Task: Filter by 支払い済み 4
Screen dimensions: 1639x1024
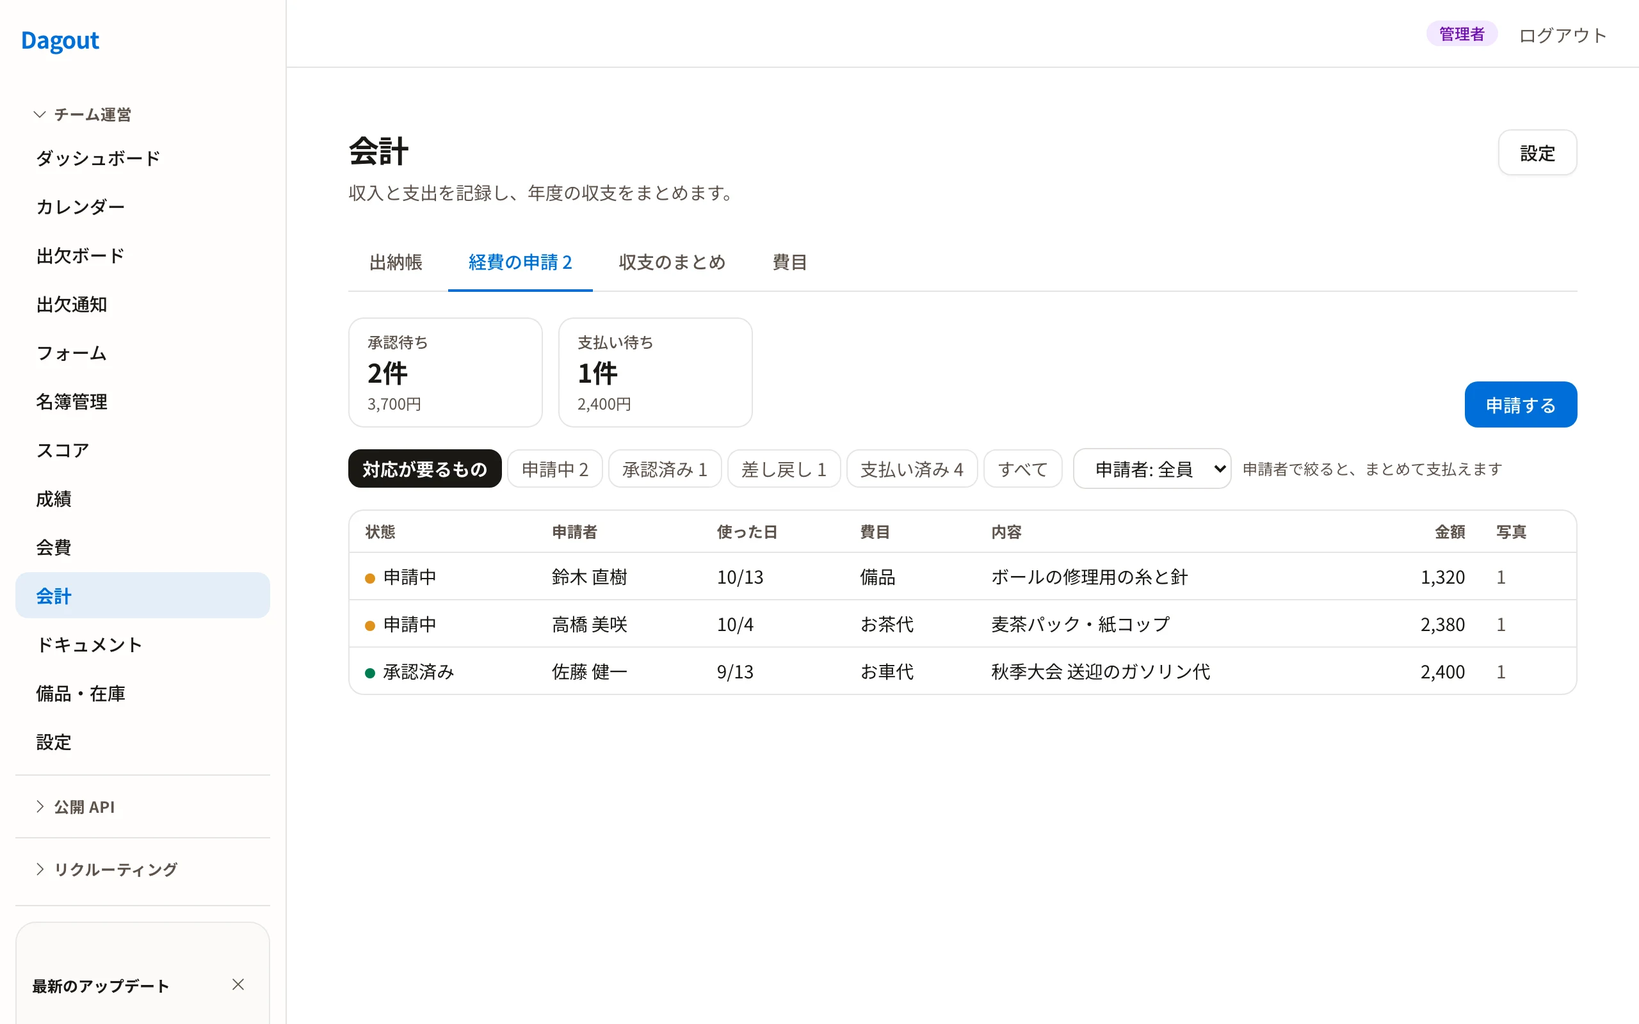Action: coord(912,468)
